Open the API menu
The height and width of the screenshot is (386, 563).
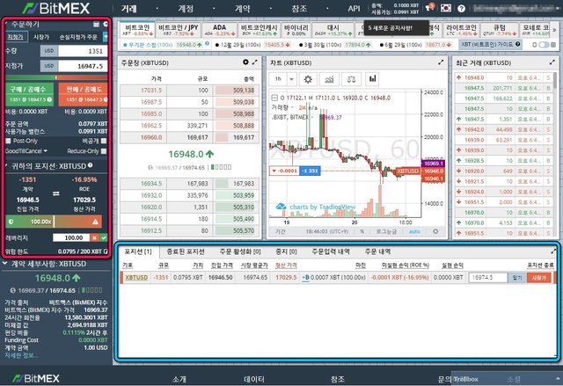point(354,8)
